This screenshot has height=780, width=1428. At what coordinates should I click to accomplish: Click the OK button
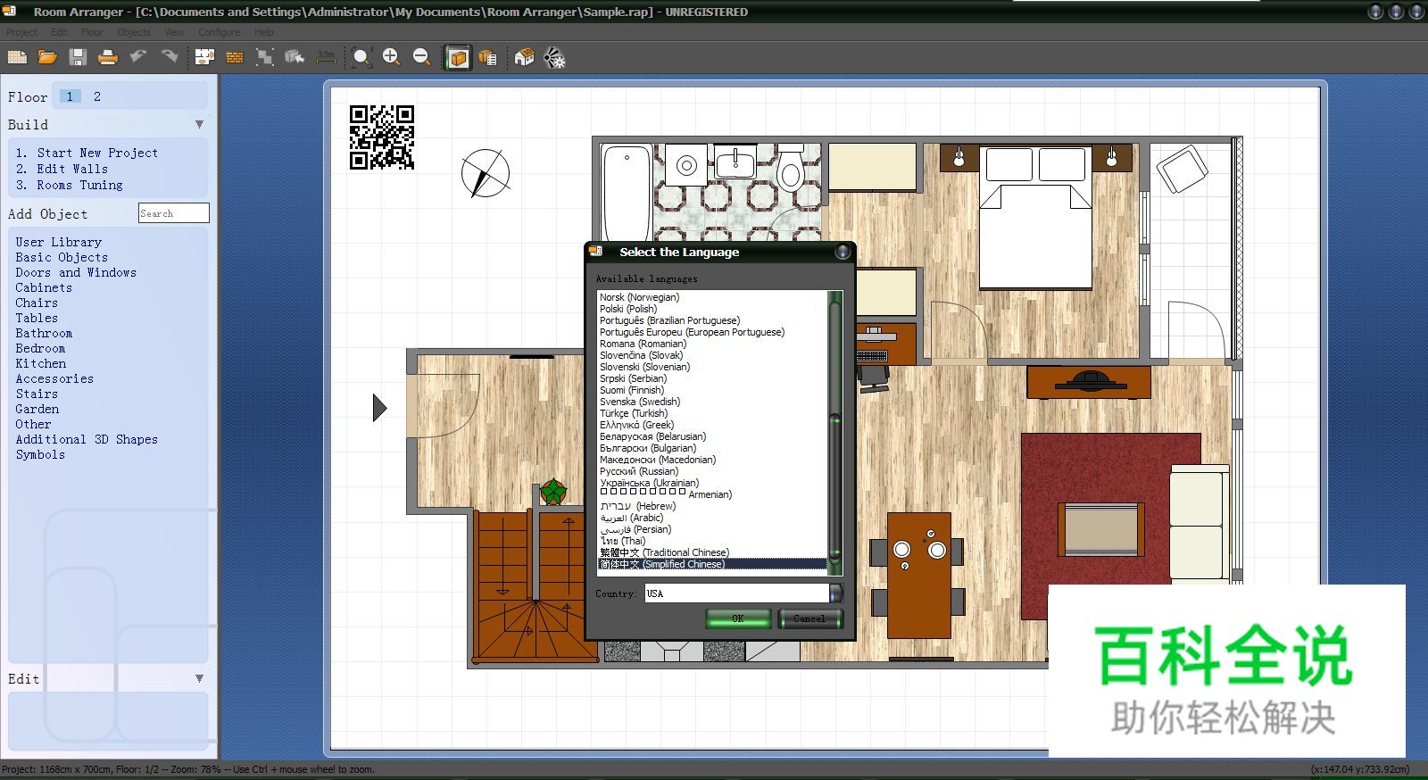coord(738,618)
